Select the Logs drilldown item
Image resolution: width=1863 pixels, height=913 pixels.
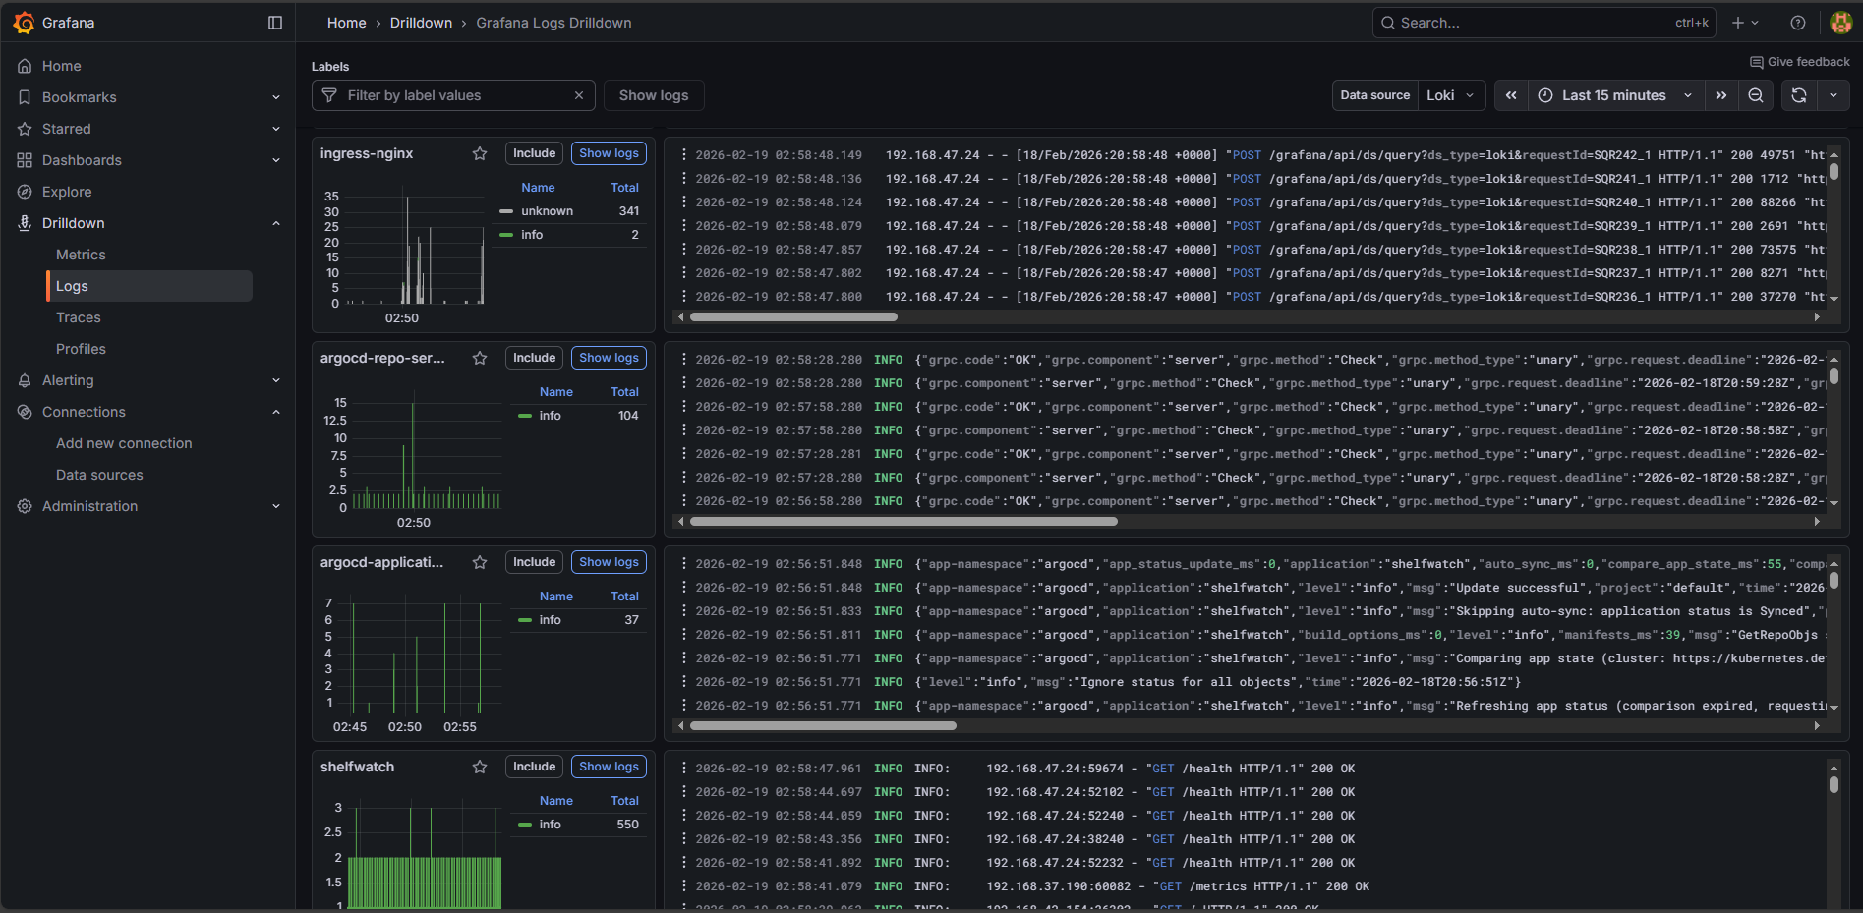point(149,286)
